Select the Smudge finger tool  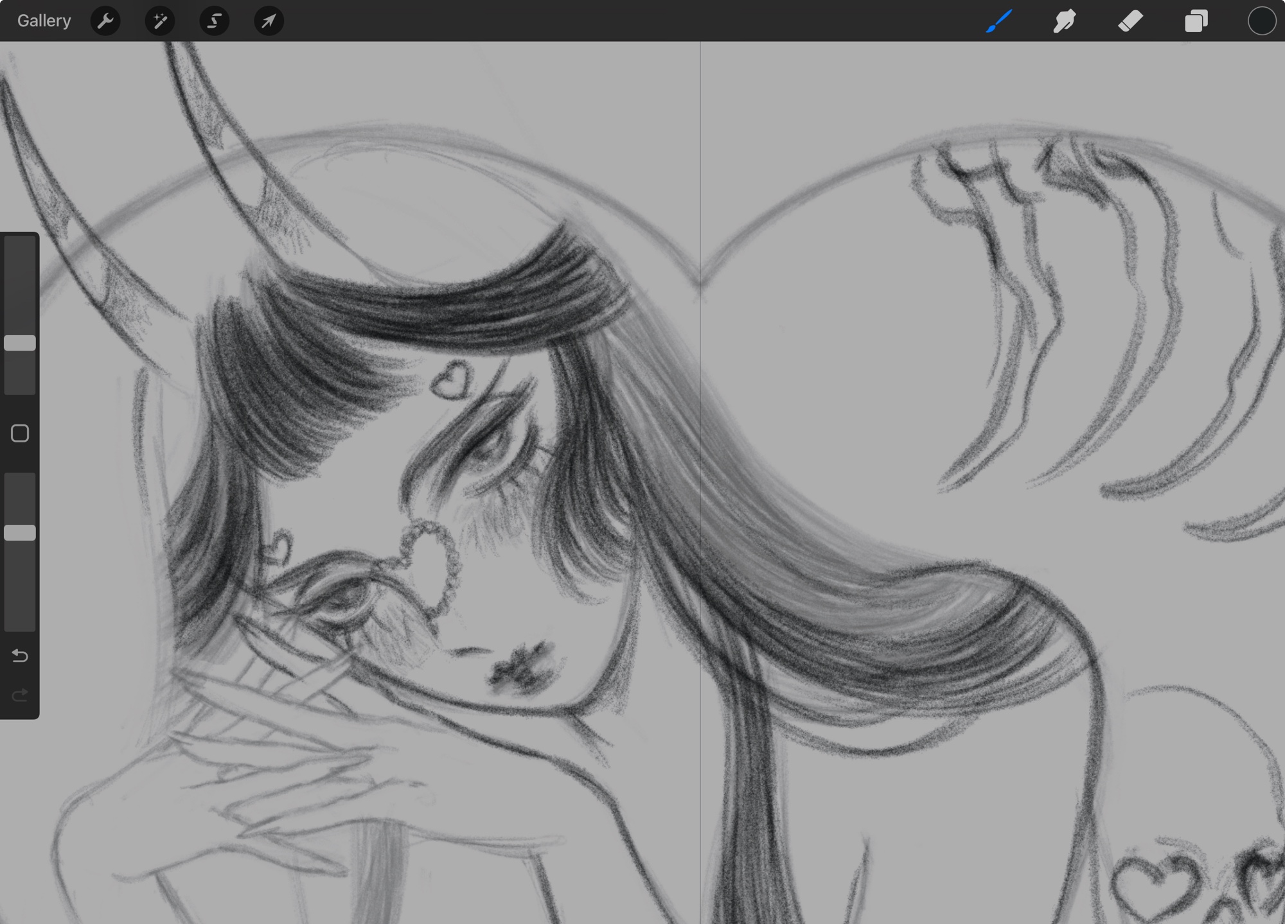1065,21
